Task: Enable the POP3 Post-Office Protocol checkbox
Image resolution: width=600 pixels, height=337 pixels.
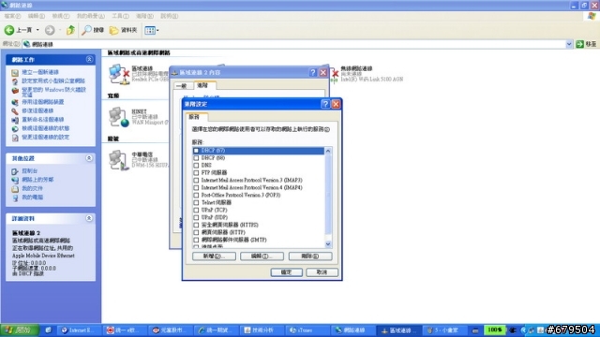Action: pyautogui.click(x=196, y=196)
